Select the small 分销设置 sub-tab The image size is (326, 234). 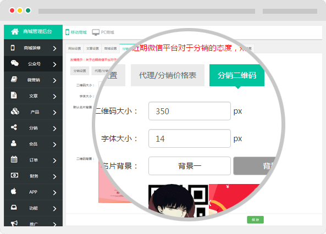click(x=80, y=71)
